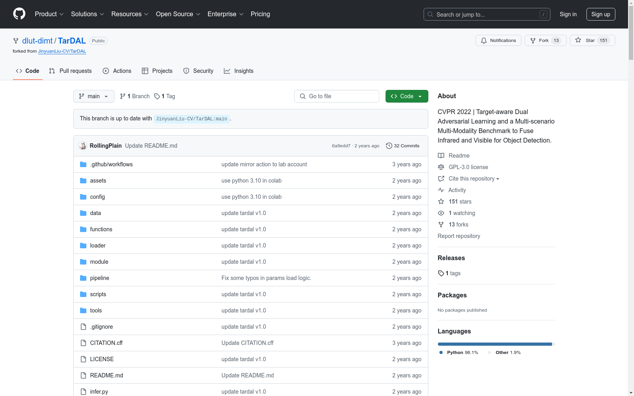Click the search magnifier in header
The width and height of the screenshot is (634, 396).
point(430,14)
